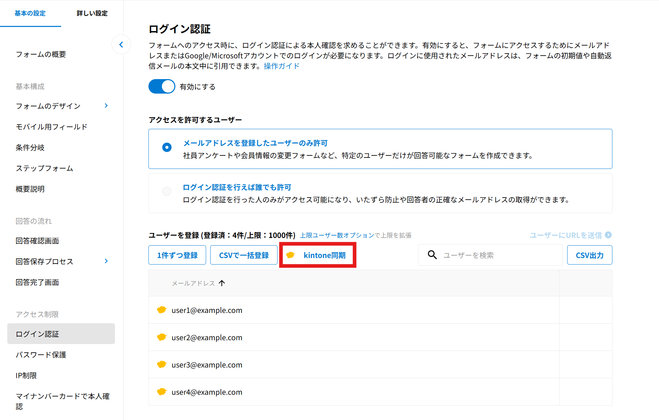The height and width of the screenshot is (420, 659).
Task: Click the kintone cloud icon beside user4@example.com
Action: (162, 392)
